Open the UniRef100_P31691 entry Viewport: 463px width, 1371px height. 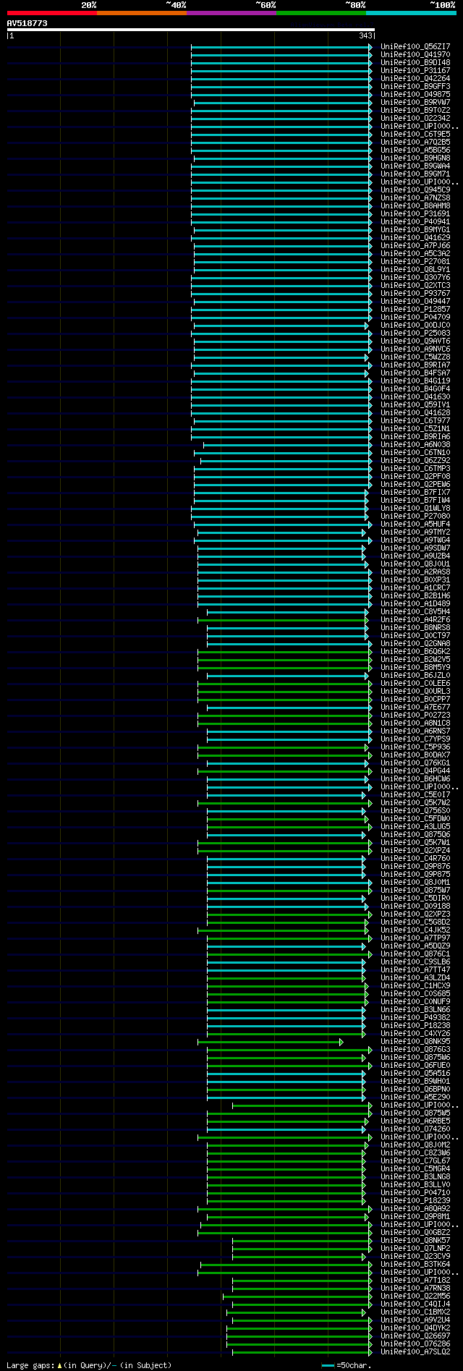pos(415,213)
